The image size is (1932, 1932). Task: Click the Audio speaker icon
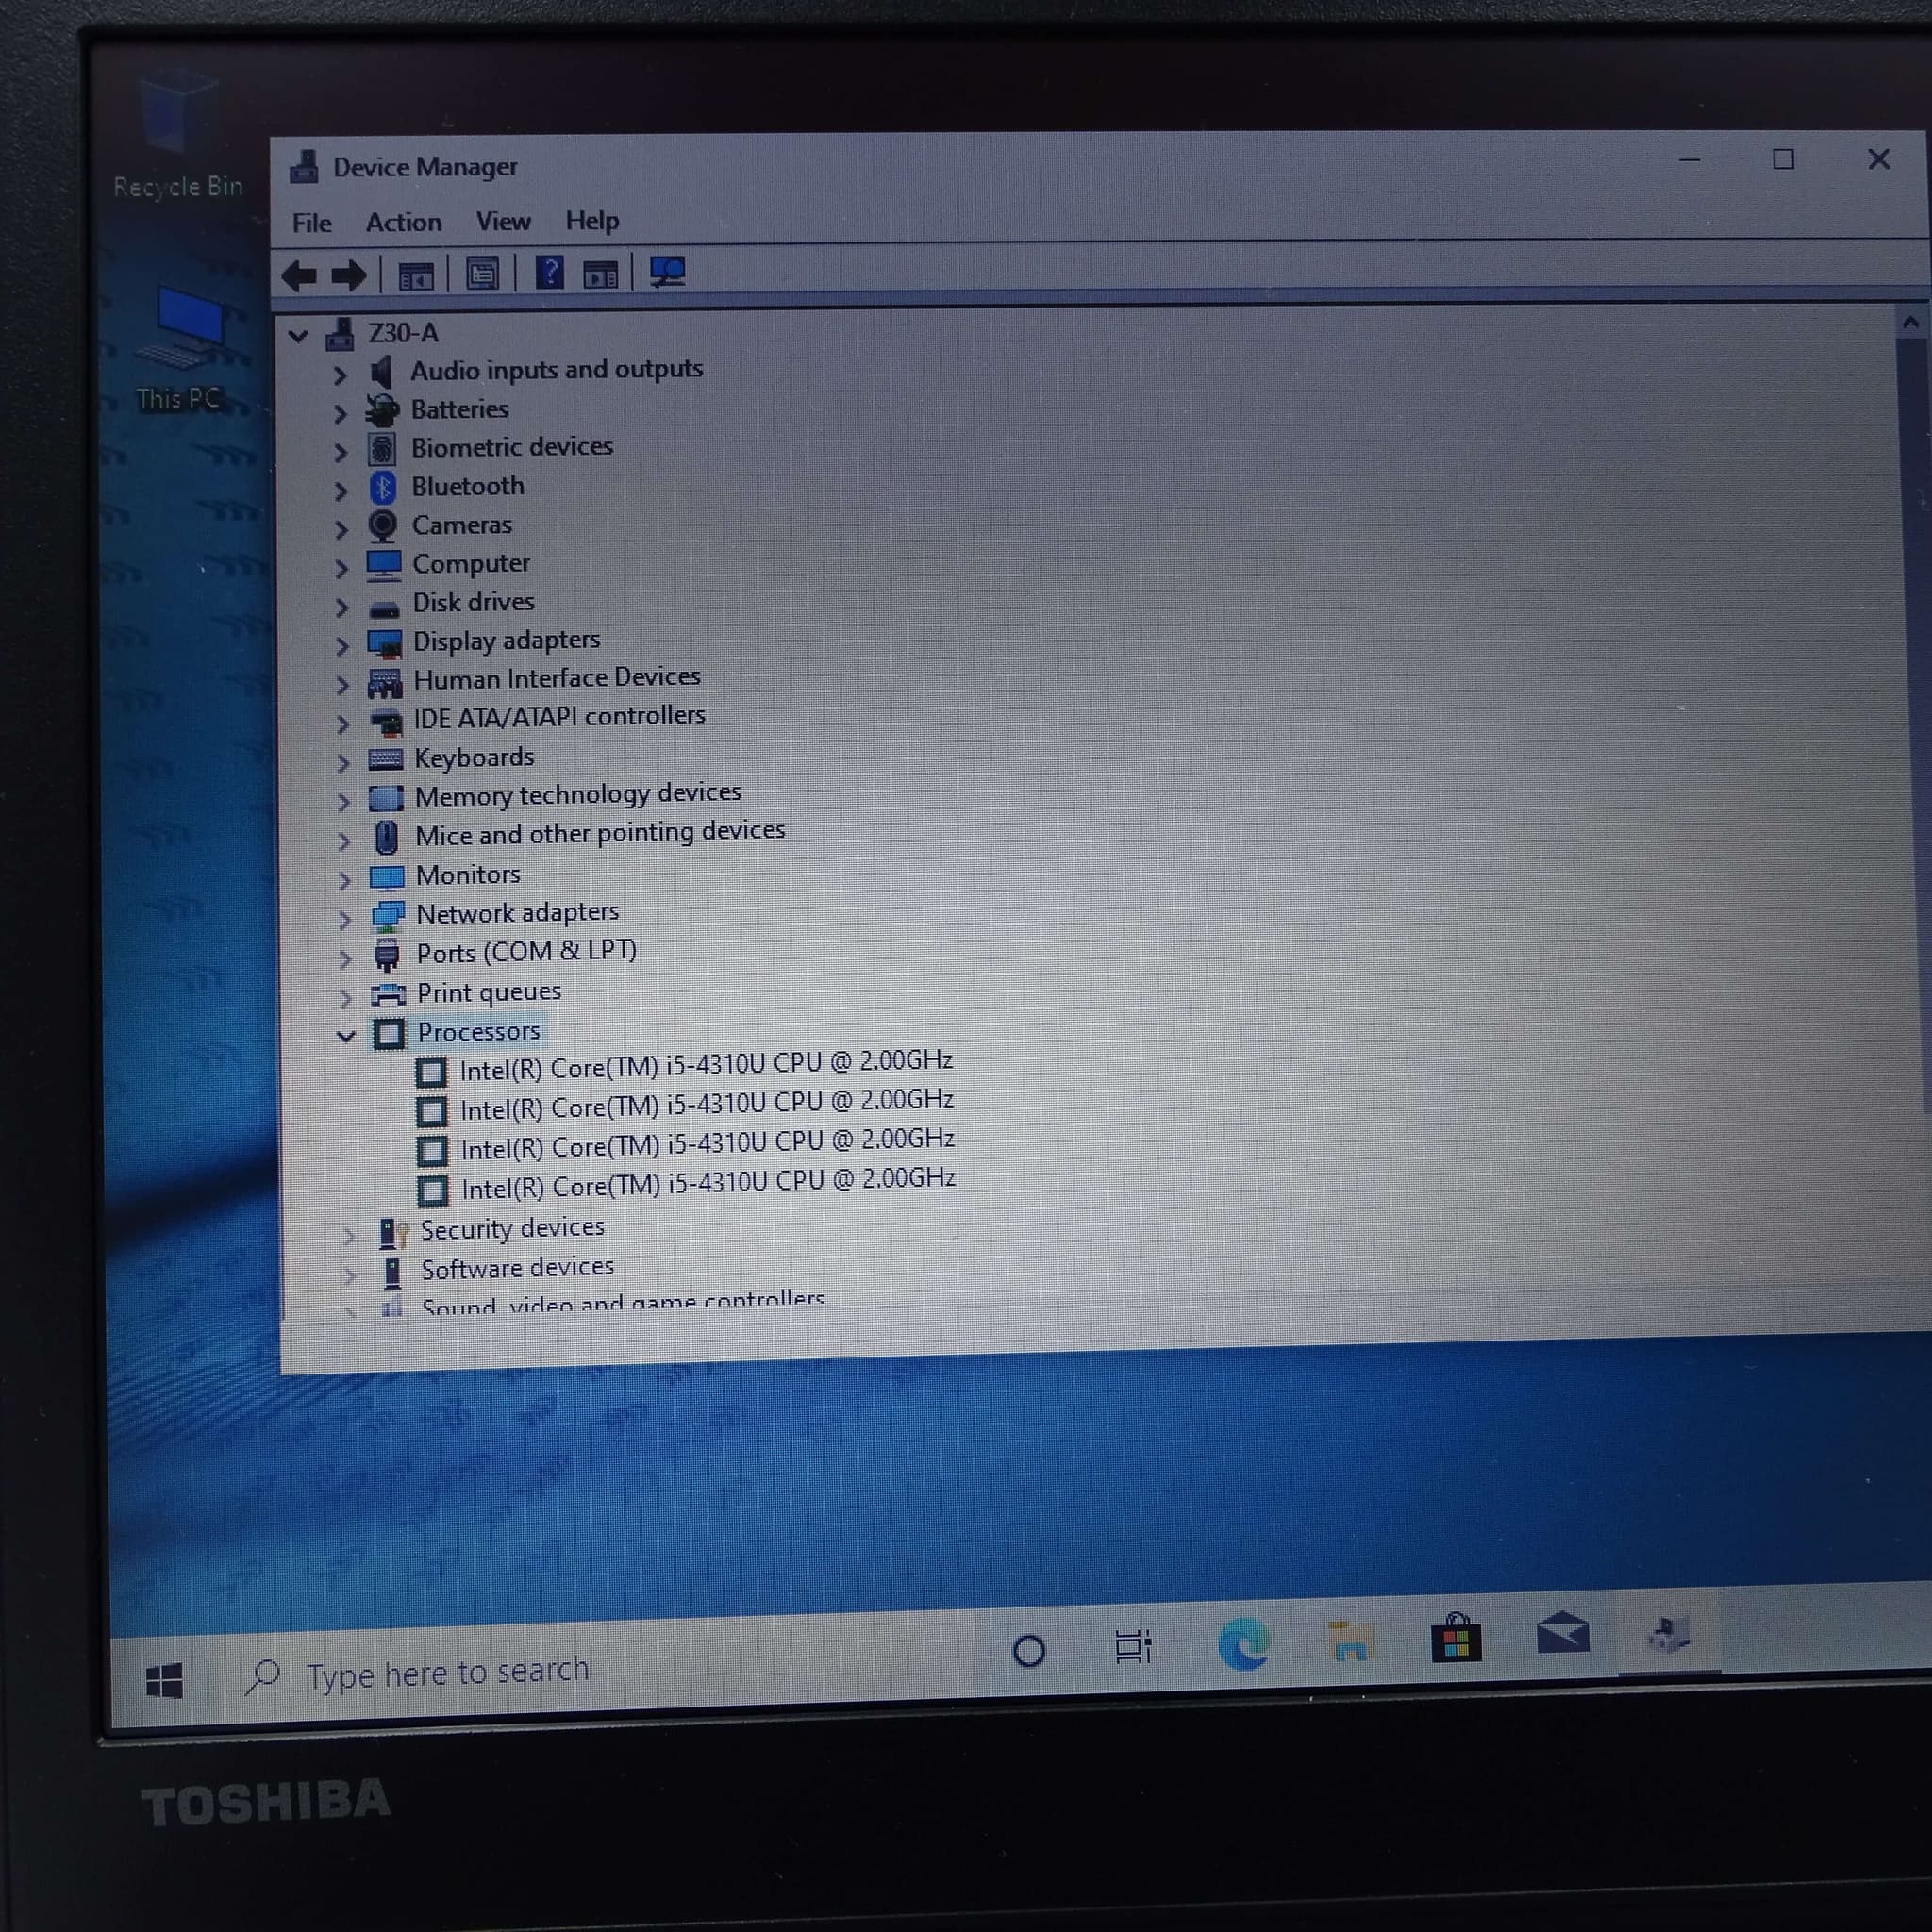click(x=381, y=372)
